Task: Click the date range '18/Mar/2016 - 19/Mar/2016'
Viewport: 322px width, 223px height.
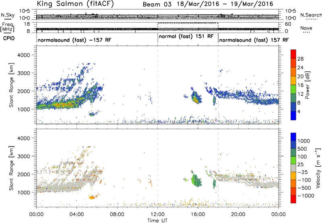Action: (225, 4)
